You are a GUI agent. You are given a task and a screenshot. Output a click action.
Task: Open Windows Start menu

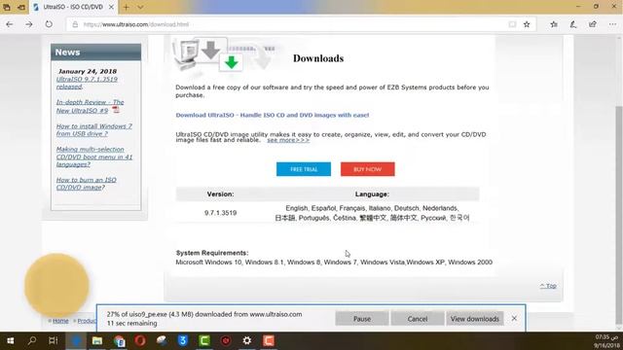[x=11, y=340]
